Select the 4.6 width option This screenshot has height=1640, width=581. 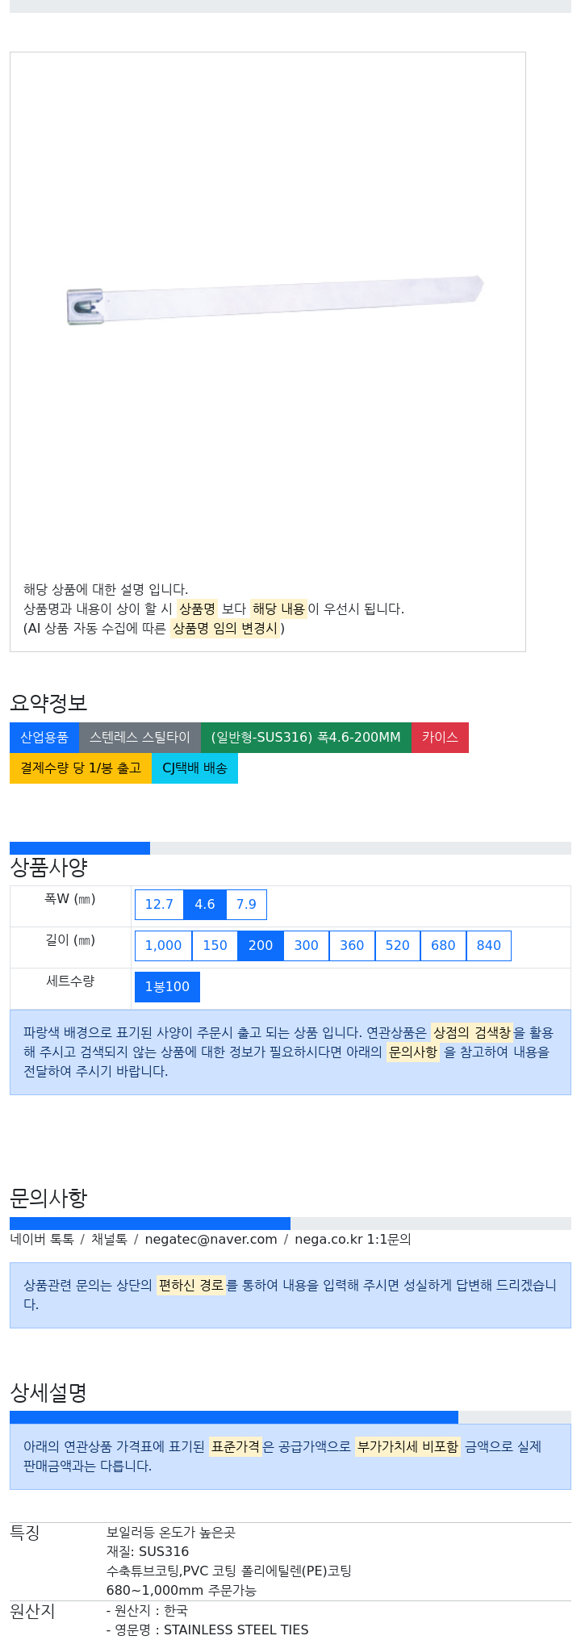coord(205,905)
